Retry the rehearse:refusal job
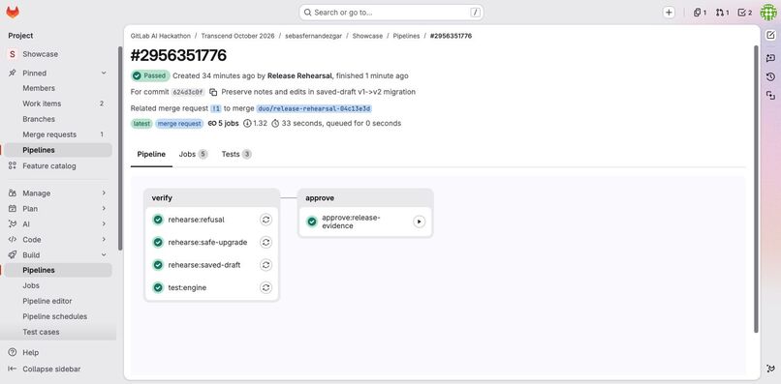 coord(266,220)
